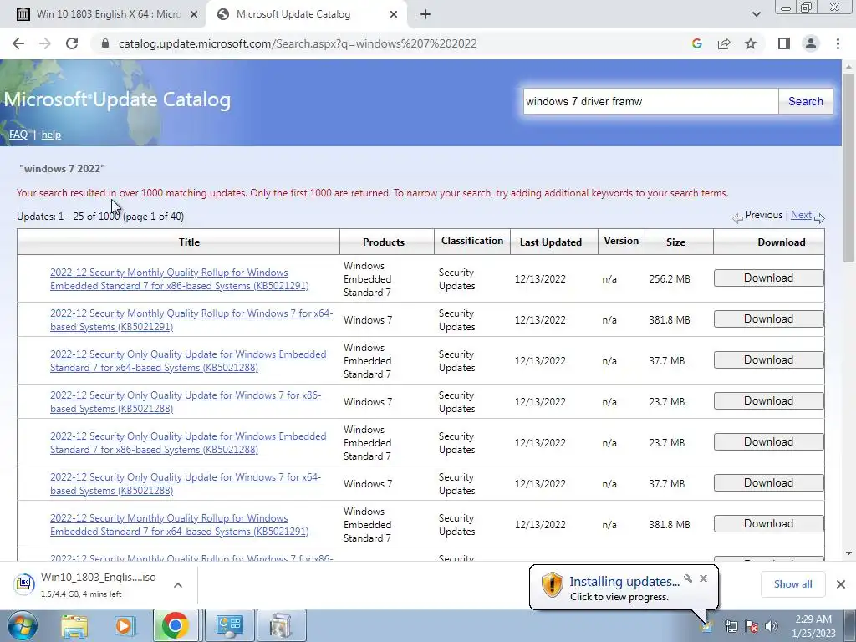Sort results by Version column
This screenshot has height=642, width=856.
pos(621,241)
